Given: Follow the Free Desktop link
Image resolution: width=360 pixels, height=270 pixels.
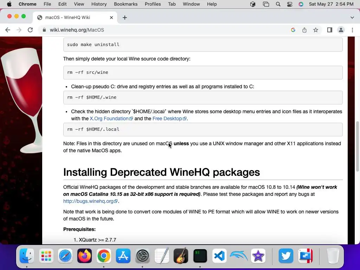Looking at the screenshot, I should coord(169,118).
